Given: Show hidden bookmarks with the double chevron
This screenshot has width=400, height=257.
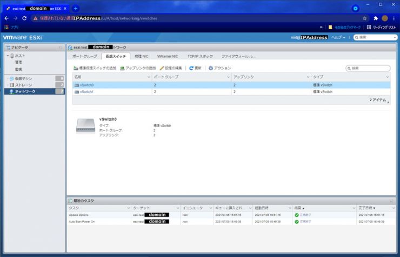Looking at the screenshot, I should tap(321, 28).
